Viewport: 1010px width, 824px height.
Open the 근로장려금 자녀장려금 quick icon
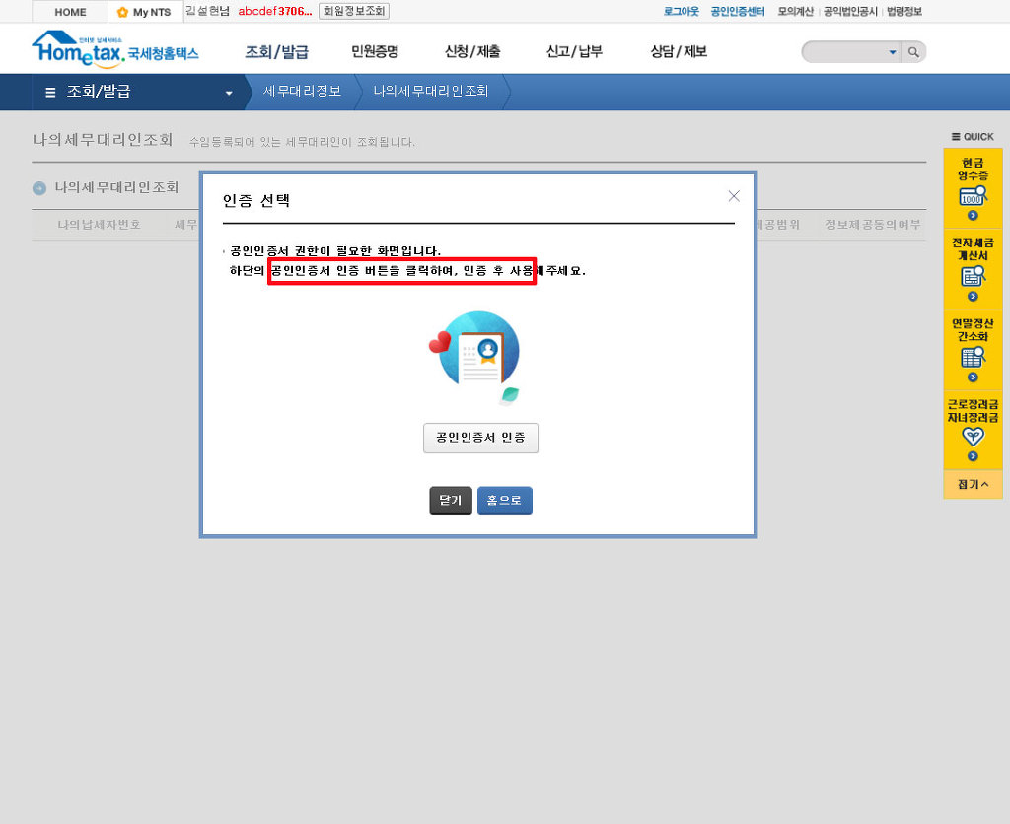point(973,437)
